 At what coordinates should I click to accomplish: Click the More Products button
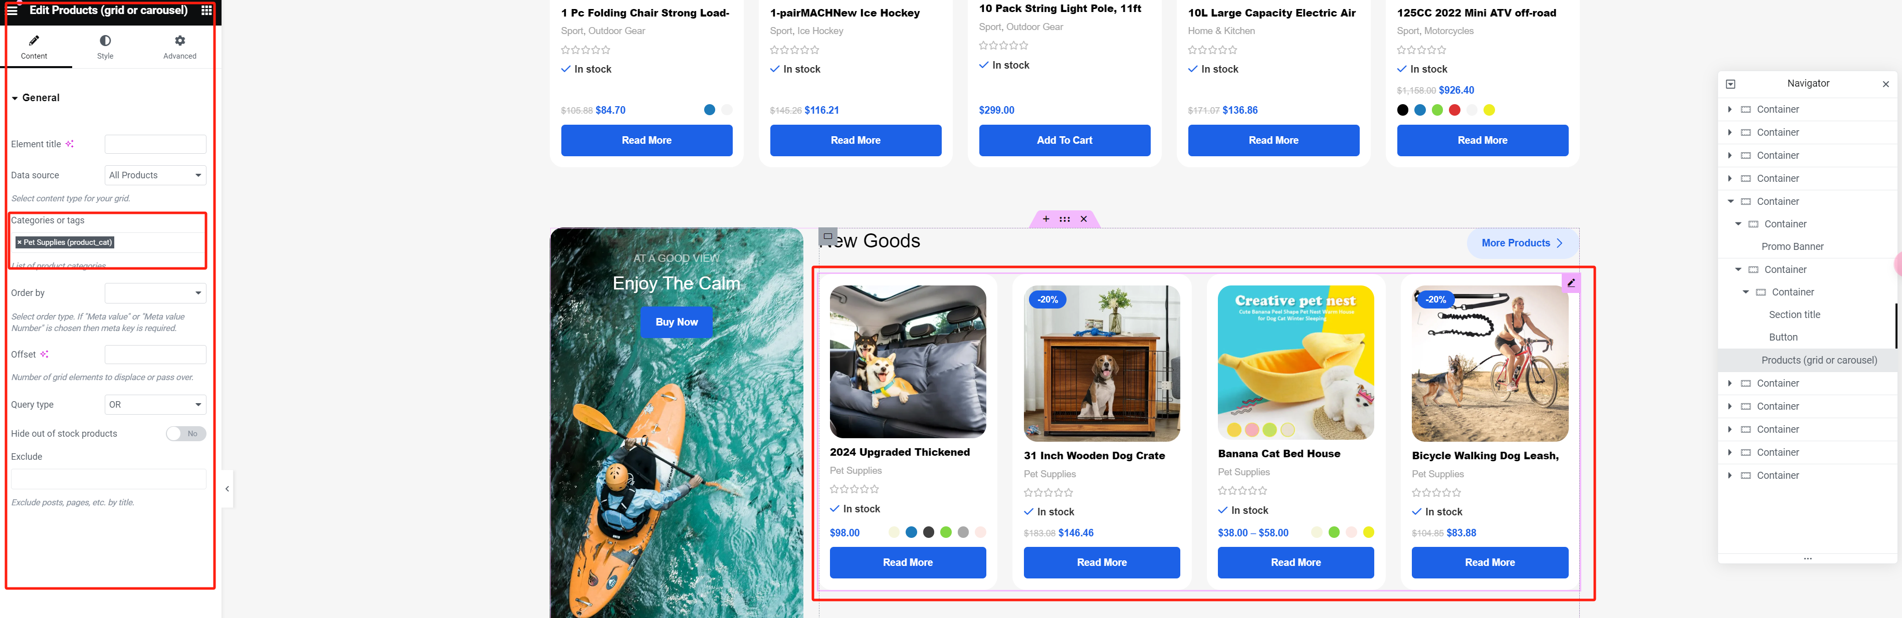1522,243
